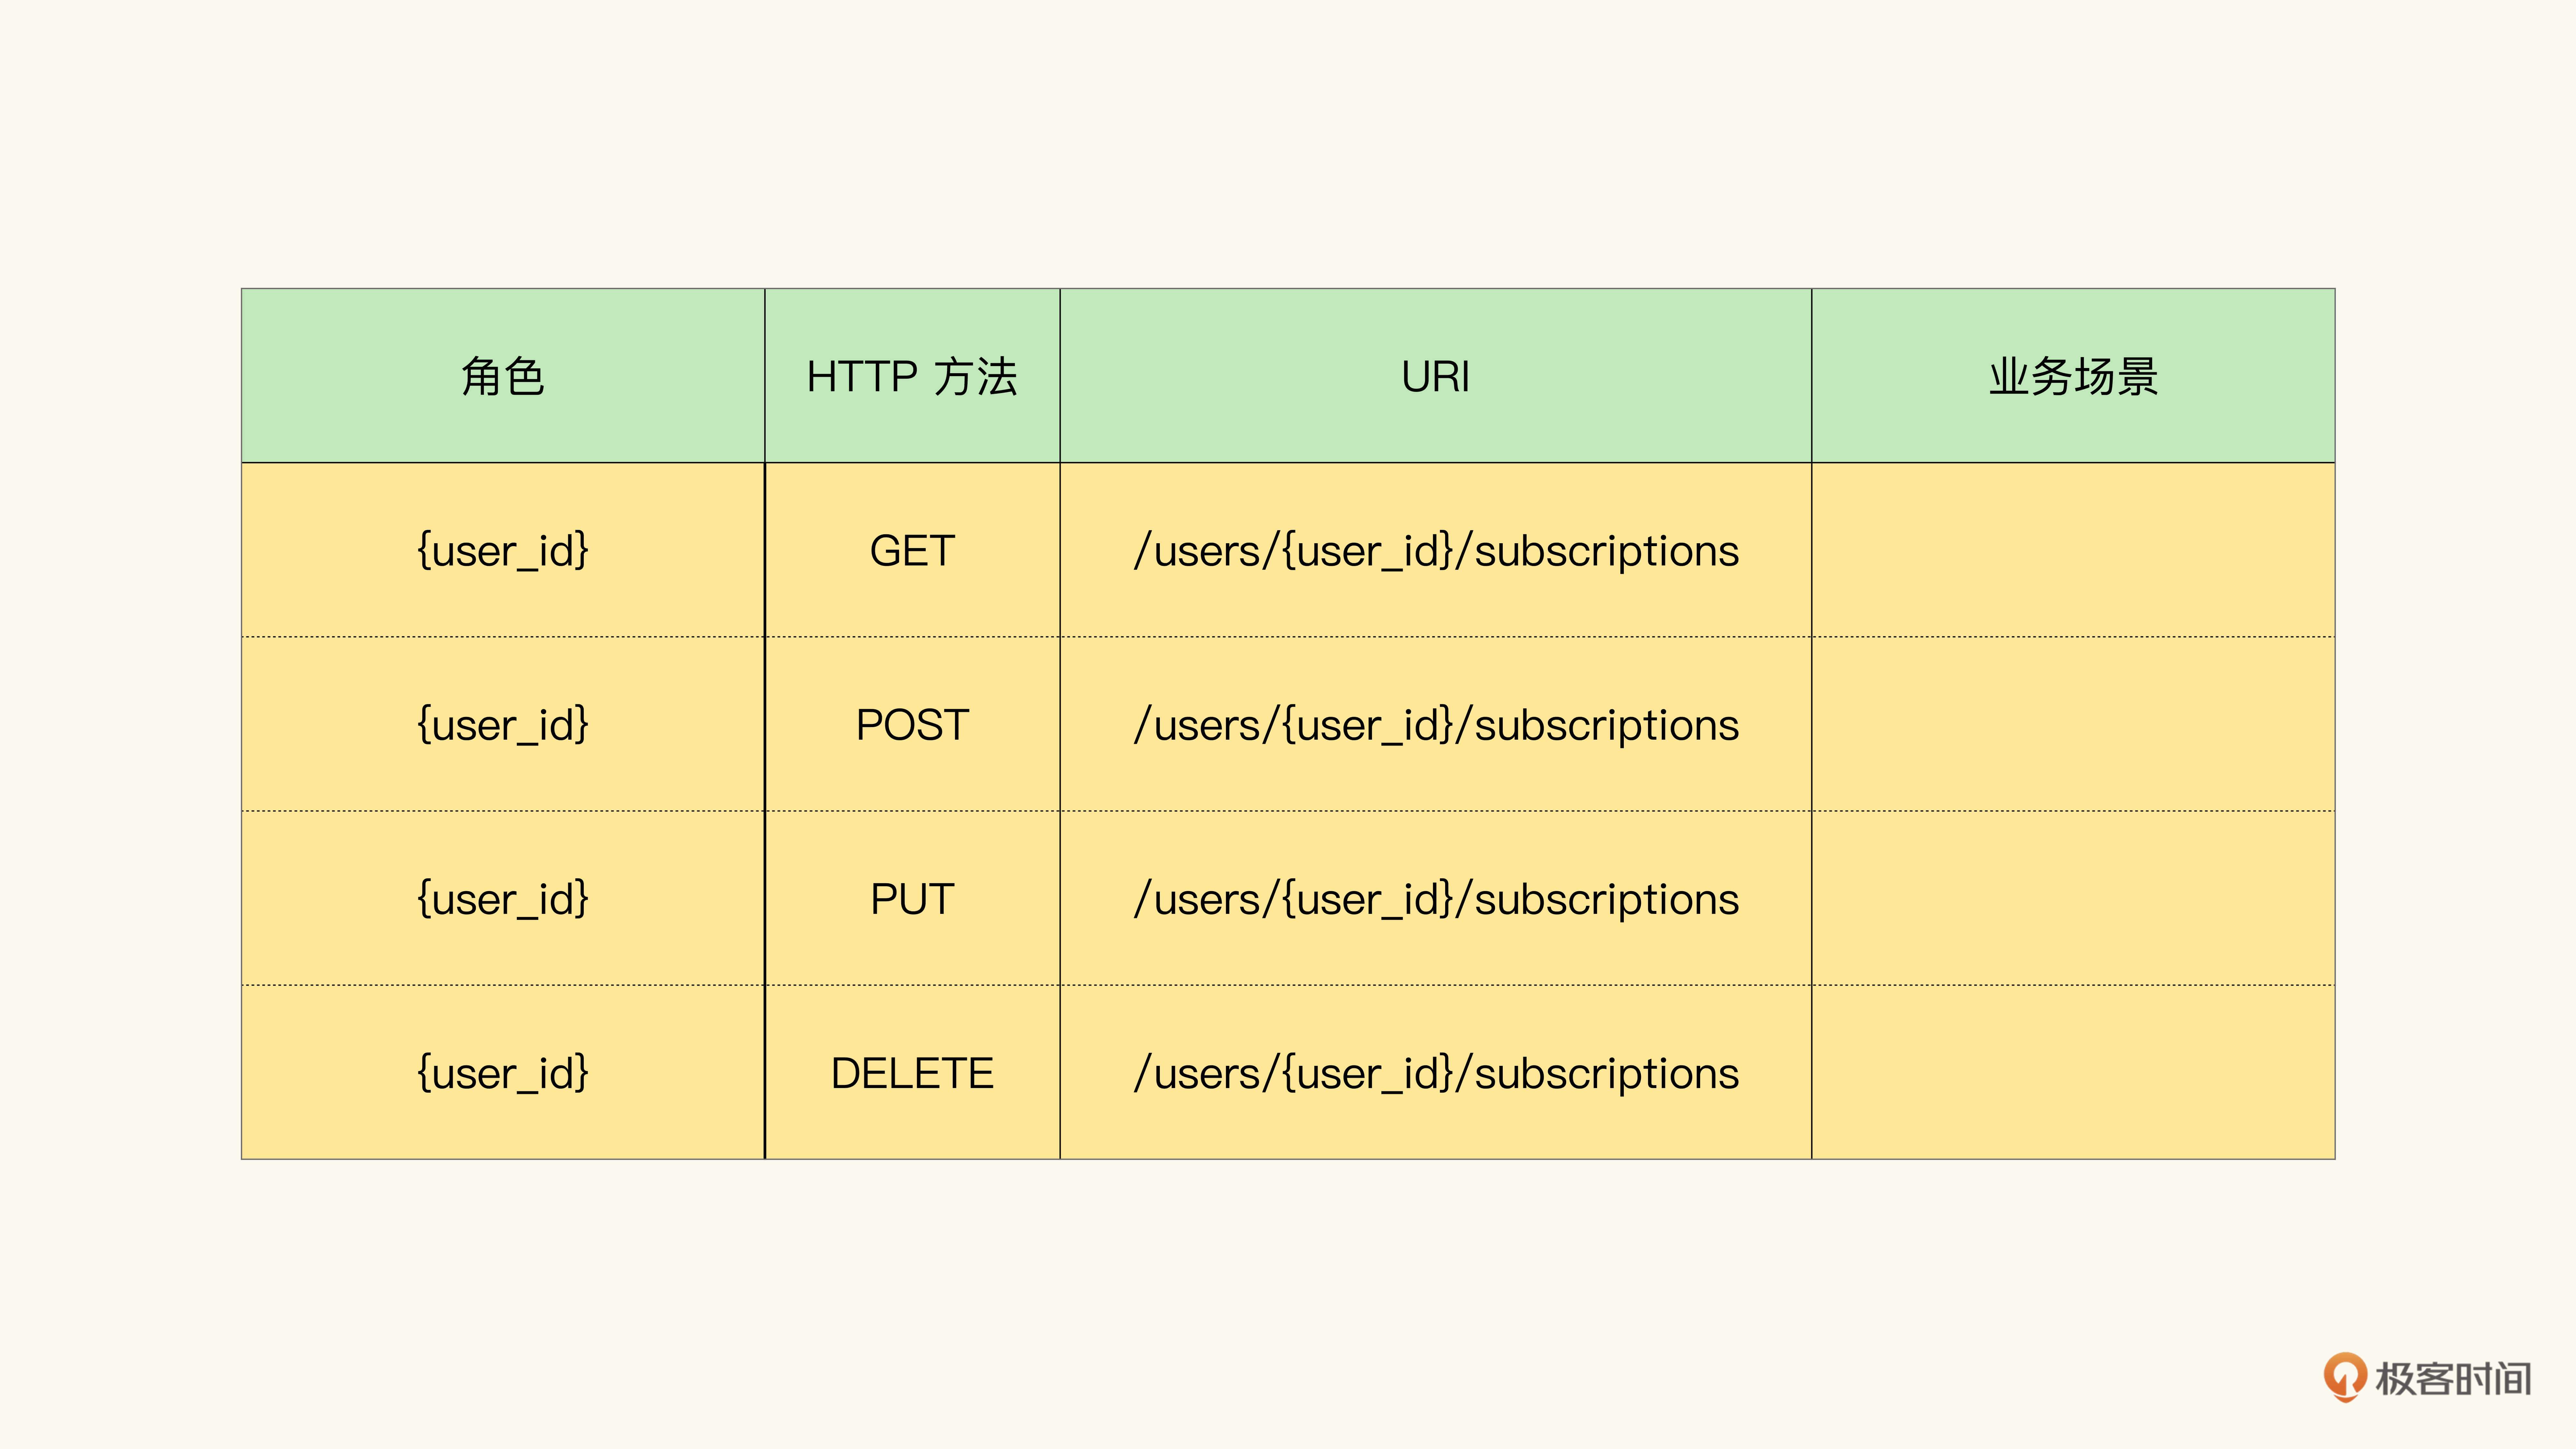Click empty 业务场景 cell in GET row
The height and width of the screenshot is (1449, 2576).
[x=2073, y=550]
